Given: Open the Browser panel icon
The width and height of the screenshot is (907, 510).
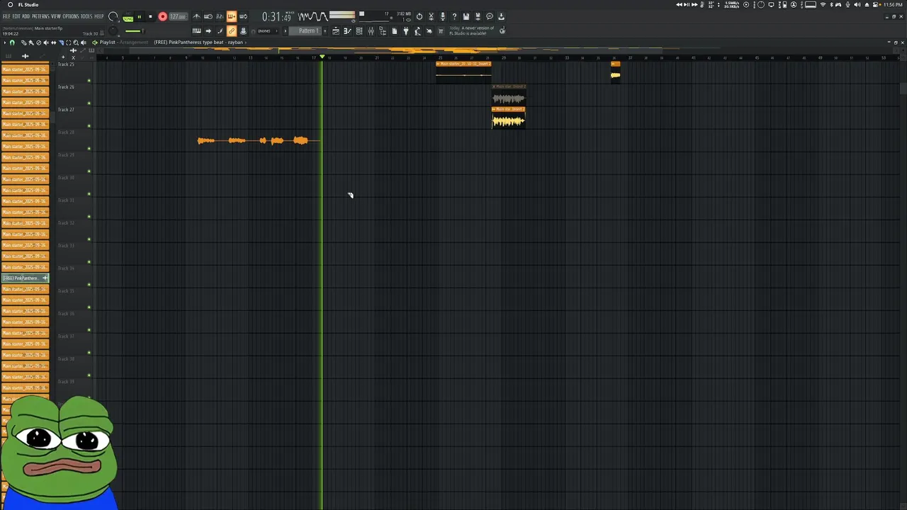Looking at the screenshot, I should click(383, 31).
